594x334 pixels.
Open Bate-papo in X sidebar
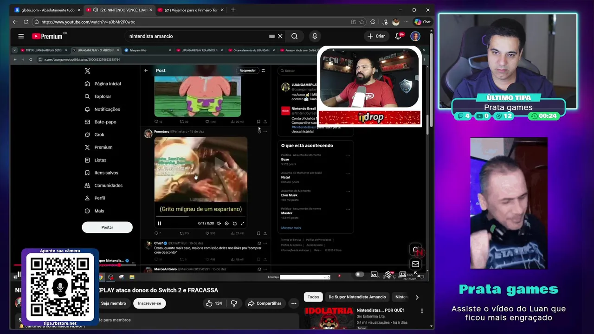tap(100, 122)
